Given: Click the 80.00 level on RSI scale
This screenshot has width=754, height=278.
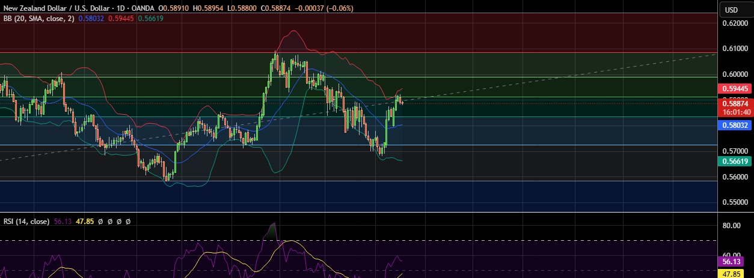Looking at the screenshot, I should click(732, 226).
